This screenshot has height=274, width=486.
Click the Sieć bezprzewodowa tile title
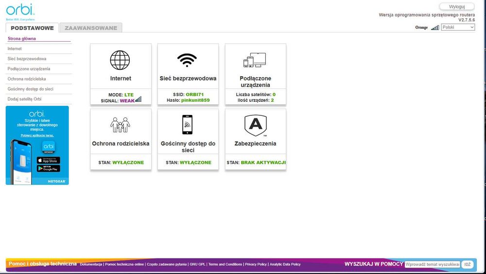coord(188,79)
